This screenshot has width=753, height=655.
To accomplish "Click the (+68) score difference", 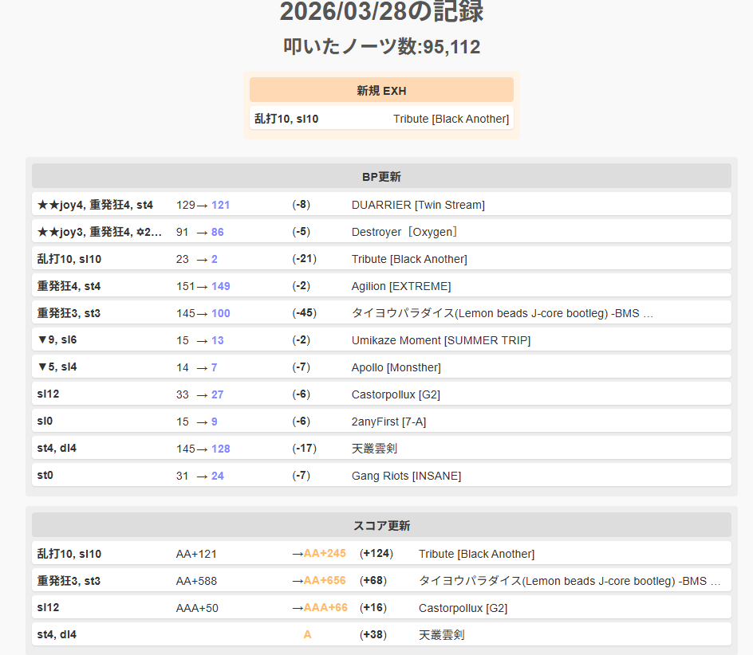I will tap(373, 581).
